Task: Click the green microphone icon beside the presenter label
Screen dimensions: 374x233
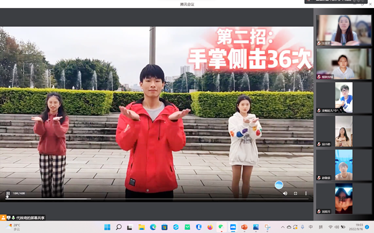Action: pyautogui.click(x=13, y=217)
